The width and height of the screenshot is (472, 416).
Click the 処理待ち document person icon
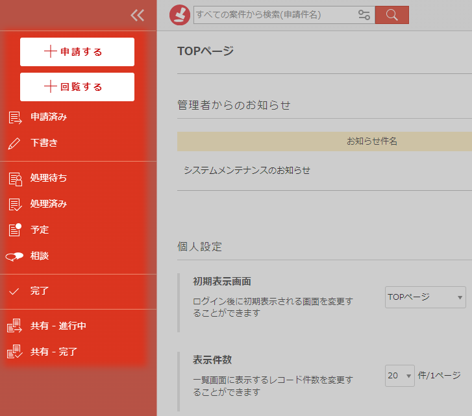(15, 179)
